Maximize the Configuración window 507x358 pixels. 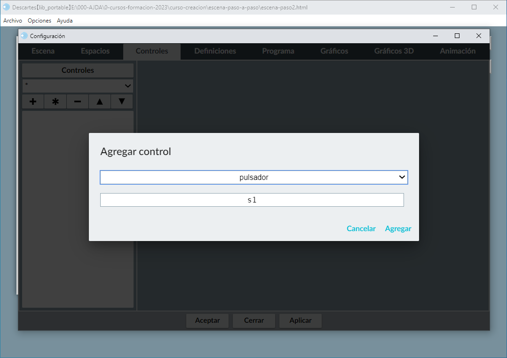tap(457, 36)
